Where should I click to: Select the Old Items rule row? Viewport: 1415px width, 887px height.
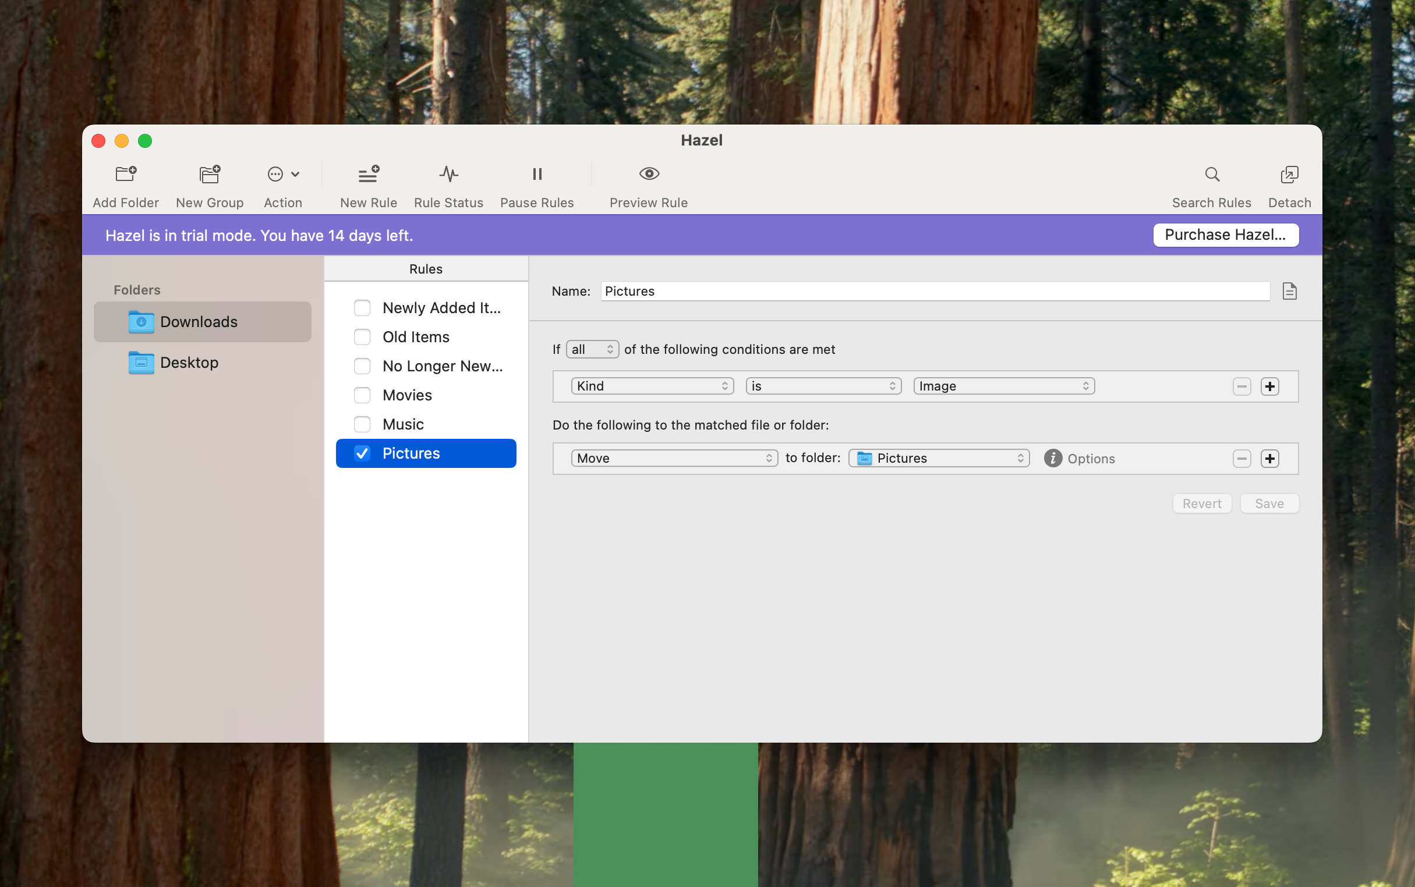point(426,337)
